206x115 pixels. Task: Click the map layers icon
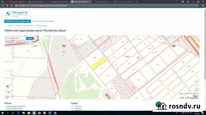coord(8,86)
